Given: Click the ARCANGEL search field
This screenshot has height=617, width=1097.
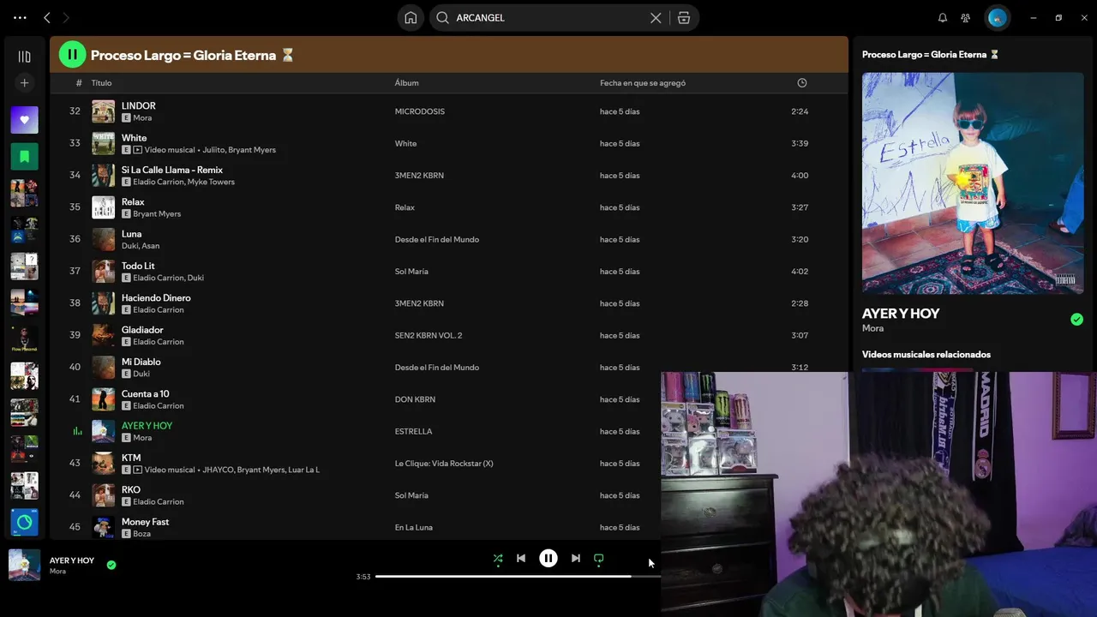Looking at the screenshot, I should tap(548, 17).
